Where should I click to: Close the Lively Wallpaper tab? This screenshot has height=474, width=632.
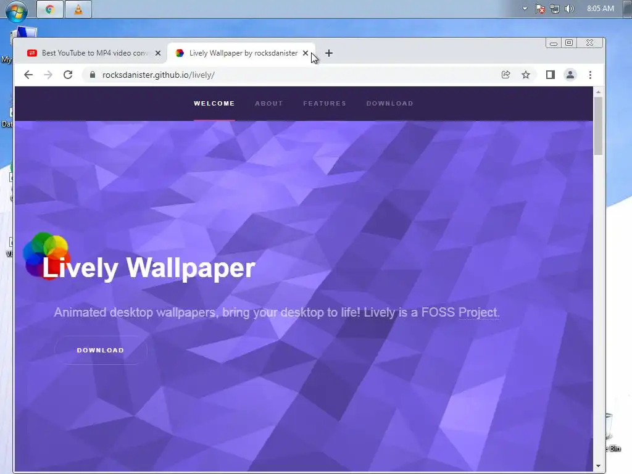(x=306, y=53)
